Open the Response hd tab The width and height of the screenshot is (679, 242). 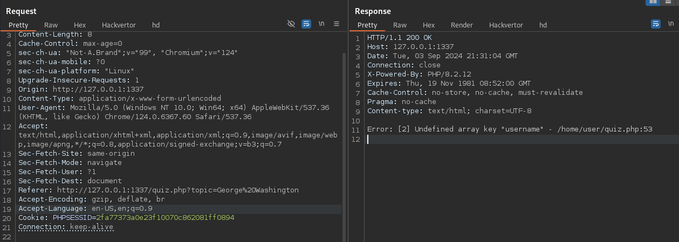pyautogui.click(x=543, y=25)
